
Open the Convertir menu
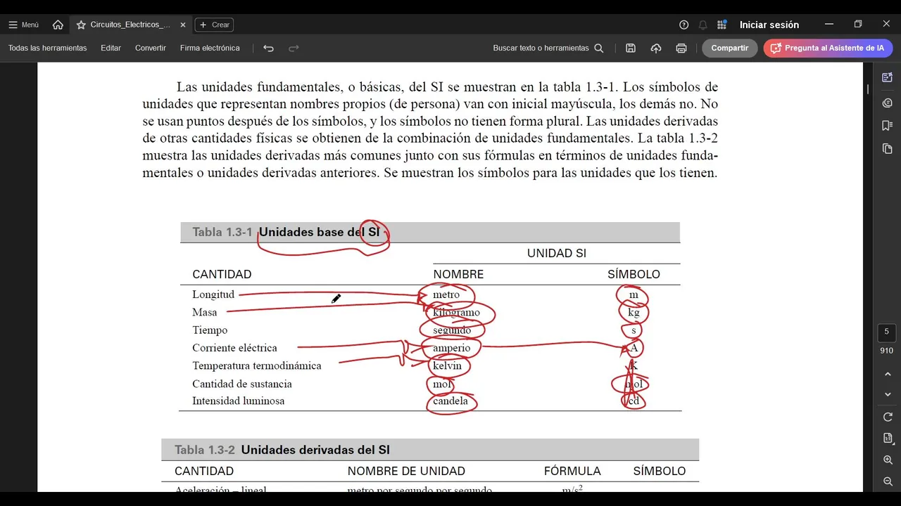[151, 48]
